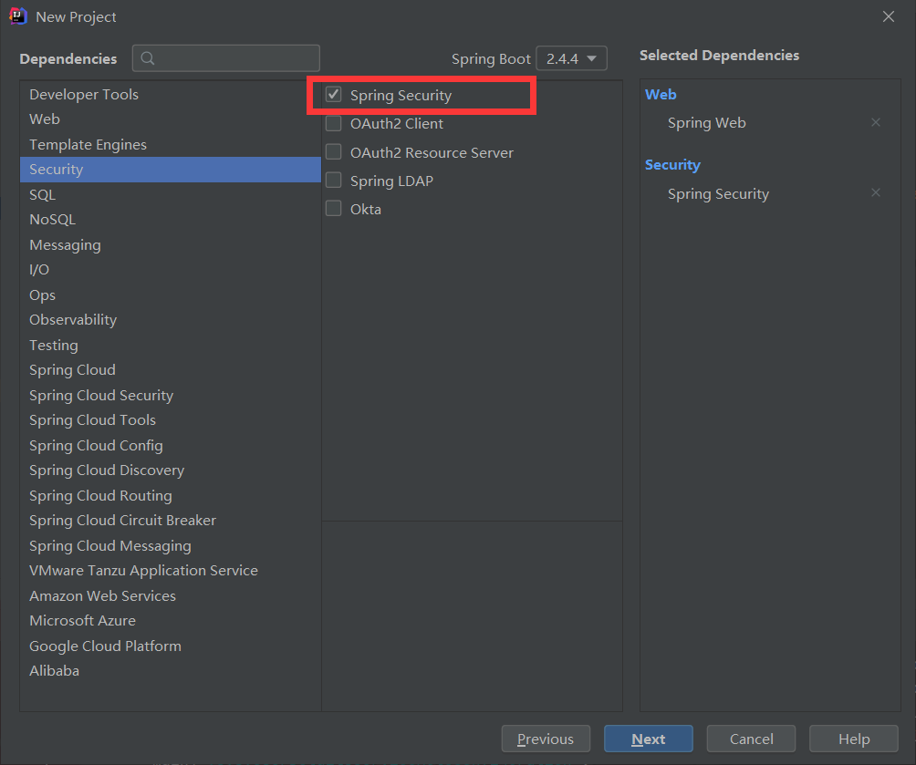916x765 pixels.
Task: Uncheck the Spring Security checkbox
Action: 334,95
